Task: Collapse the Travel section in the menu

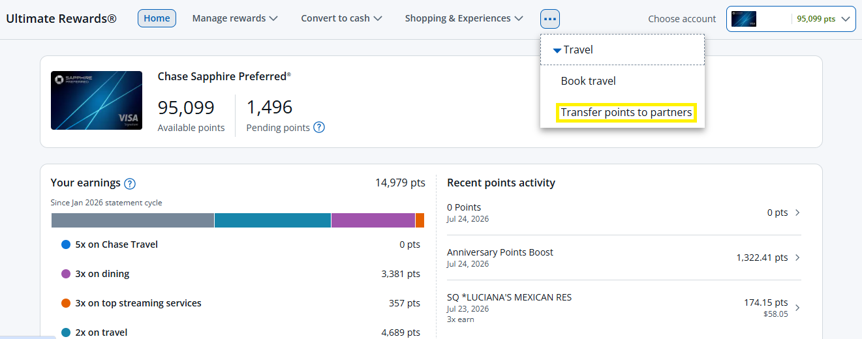Action: [623, 50]
